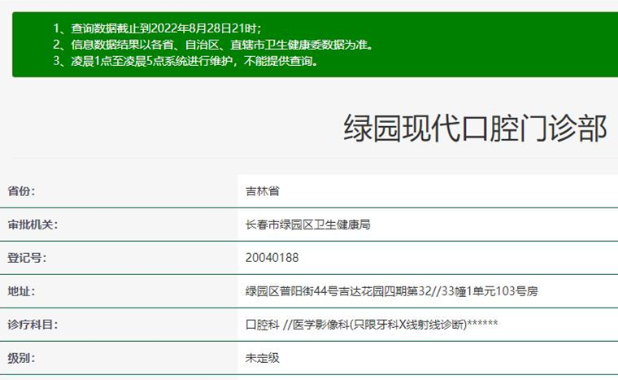Click the 省份 label
Viewport: 618px width, 380px height.
pos(21,191)
